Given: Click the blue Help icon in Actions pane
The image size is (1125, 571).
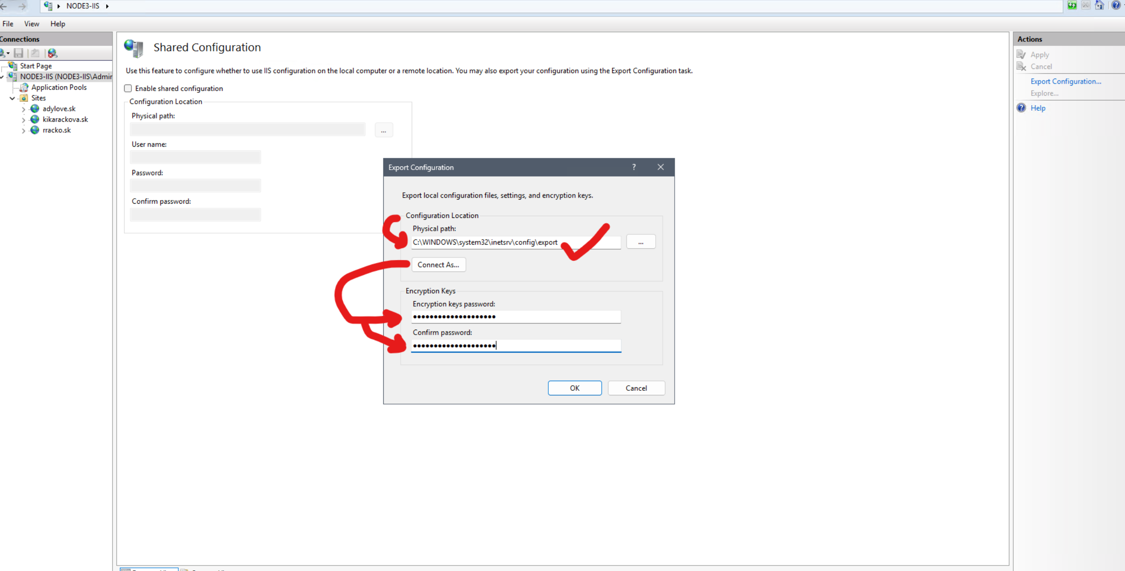Looking at the screenshot, I should [1021, 108].
